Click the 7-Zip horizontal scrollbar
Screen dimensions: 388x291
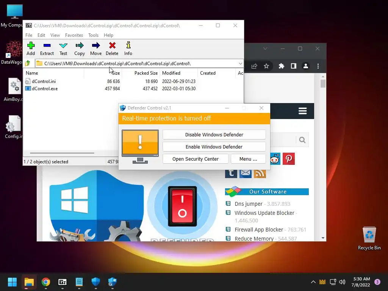coord(62,153)
